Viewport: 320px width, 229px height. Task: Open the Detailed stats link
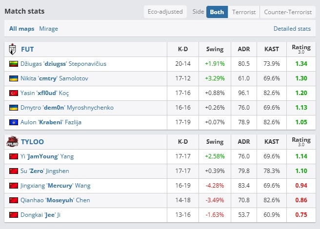[292, 29]
